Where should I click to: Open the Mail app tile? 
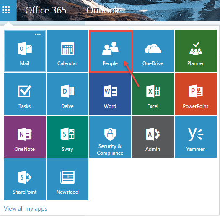25,51
